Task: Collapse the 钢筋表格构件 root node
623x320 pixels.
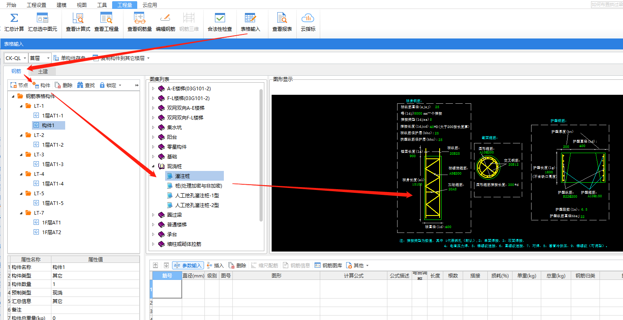Action: coord(13,96)
